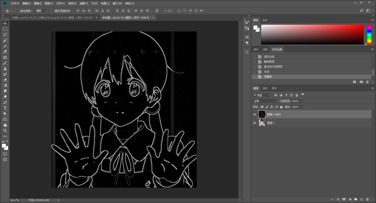This screenshot has height=203, width=376.
Task: Select the Brush tool
Action: [5, 63]
